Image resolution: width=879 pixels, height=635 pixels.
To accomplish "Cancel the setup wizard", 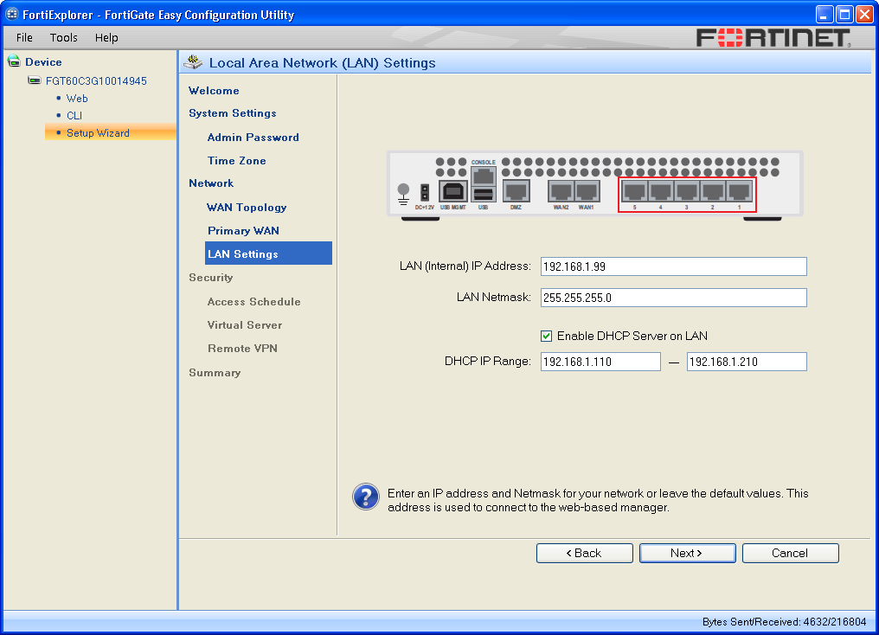I will click(791, 553).
